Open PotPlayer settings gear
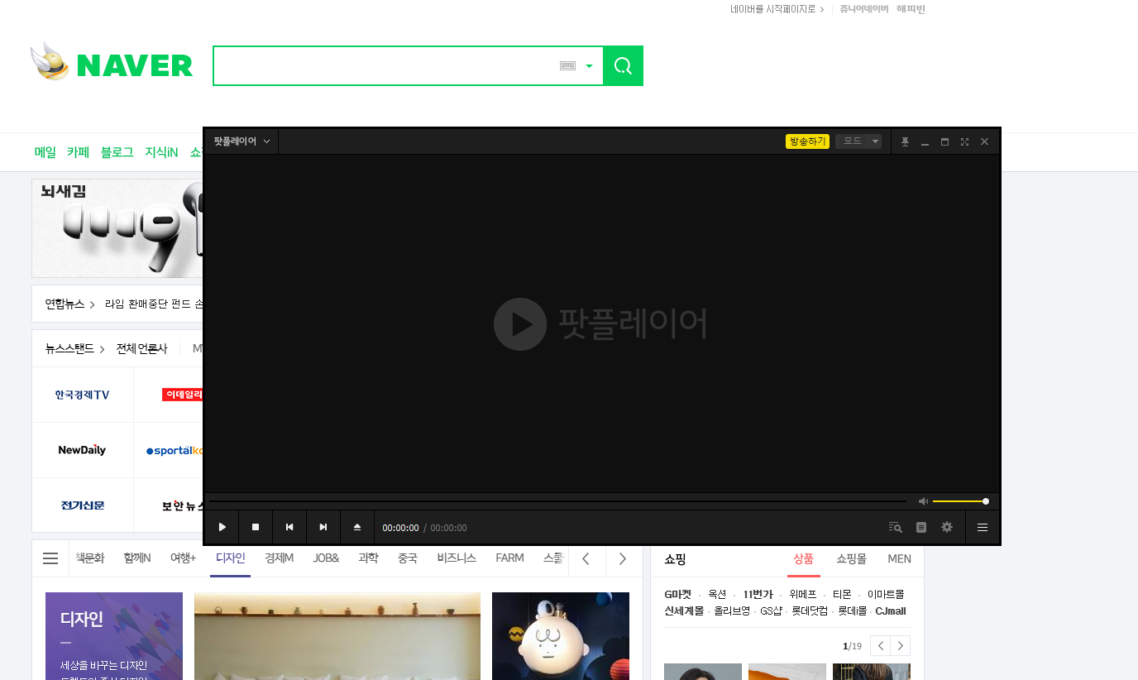1138x680 pixels. click(x=947, y=527)
